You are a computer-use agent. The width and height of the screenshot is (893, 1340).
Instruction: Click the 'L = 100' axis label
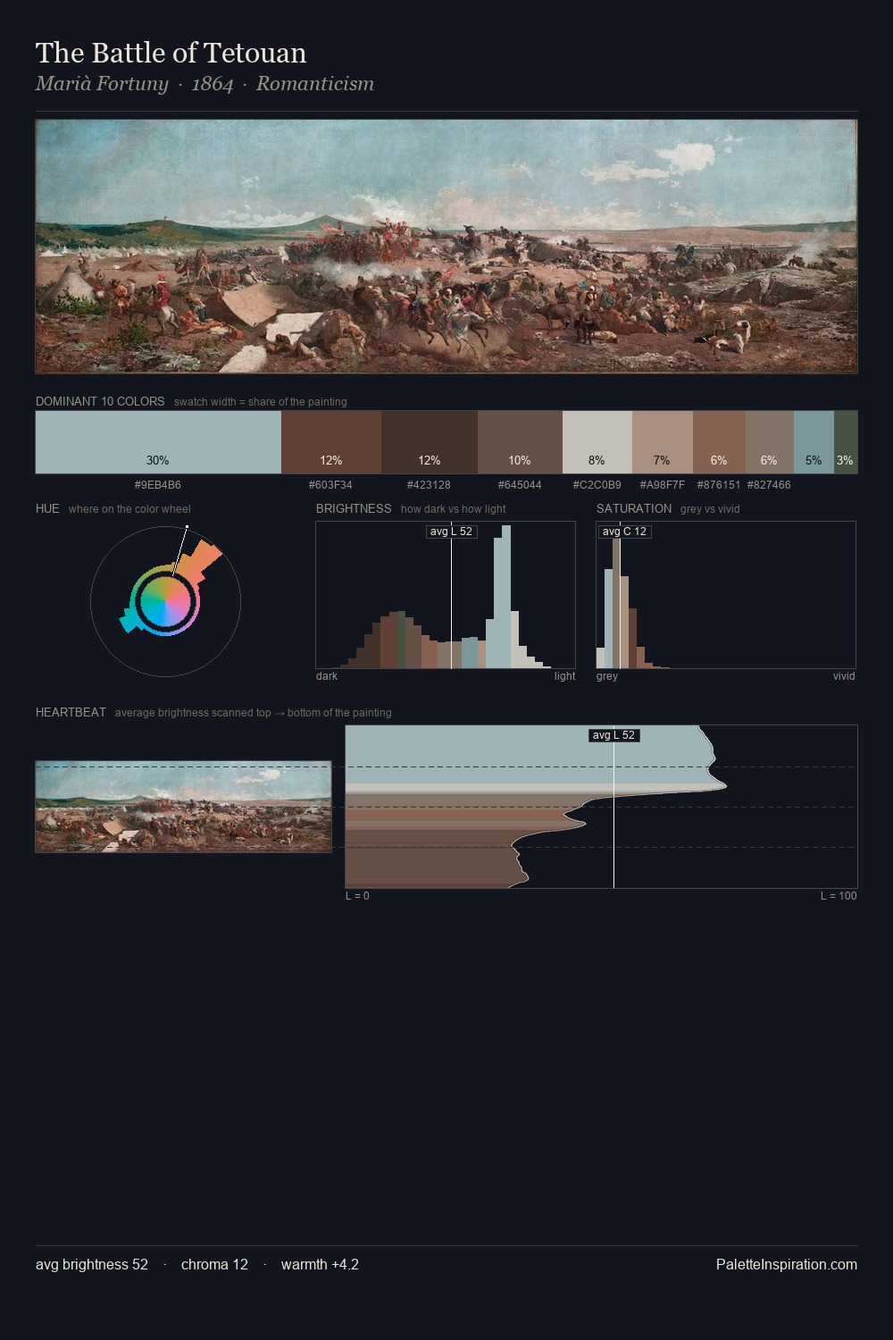point(839,896)
